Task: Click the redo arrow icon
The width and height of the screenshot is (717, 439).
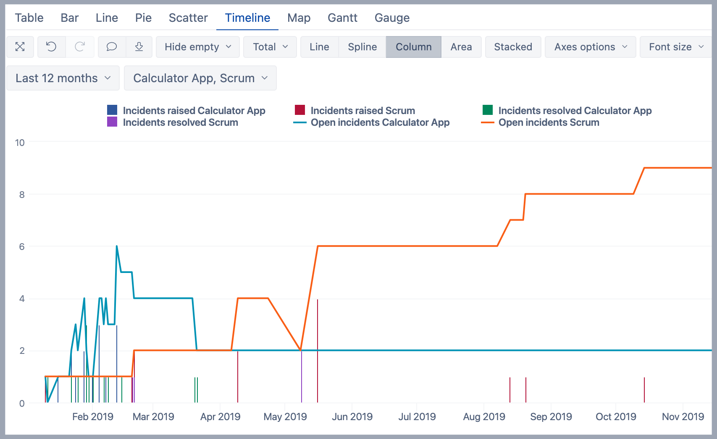Action: coord(80,47)
